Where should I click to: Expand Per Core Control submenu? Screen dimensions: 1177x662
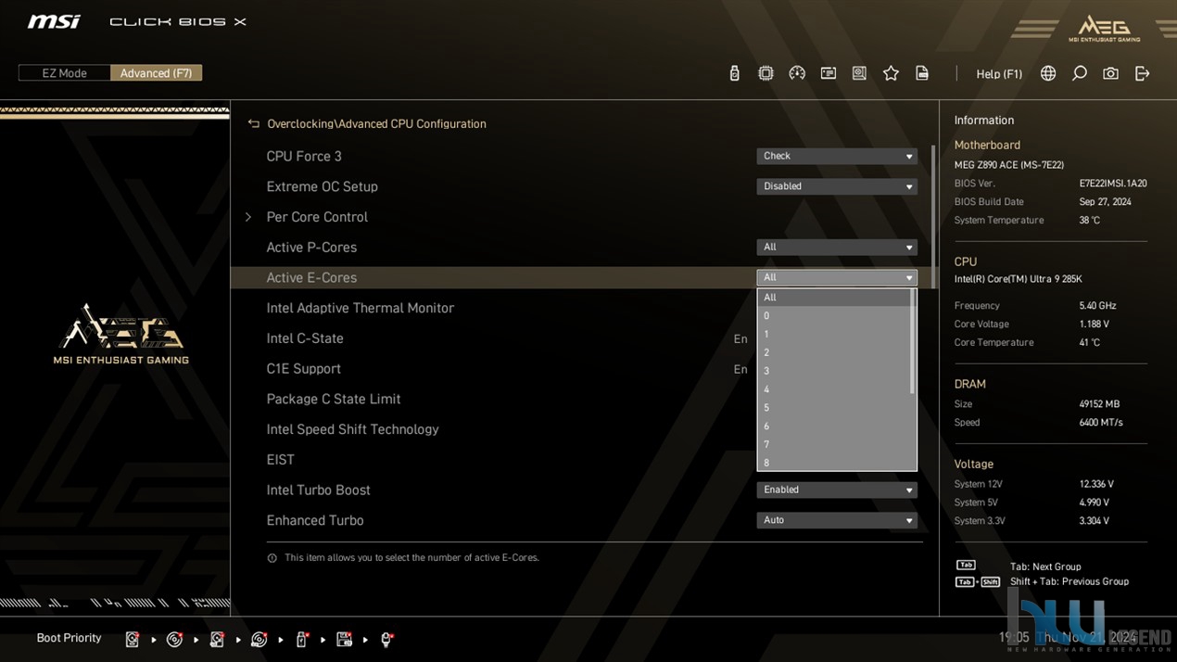(317, 217)
